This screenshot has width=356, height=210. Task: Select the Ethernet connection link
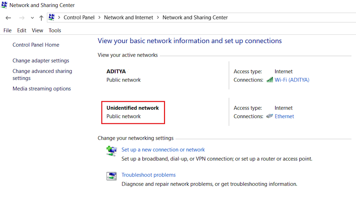284,116
